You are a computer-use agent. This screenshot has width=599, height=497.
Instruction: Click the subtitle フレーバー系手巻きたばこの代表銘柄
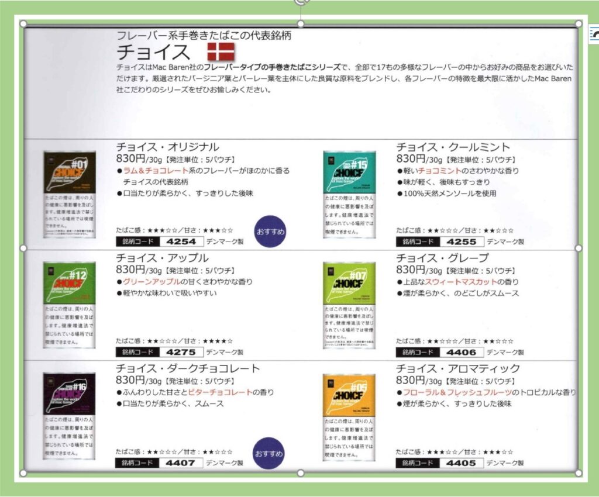pyautogui.click(x=204, y=36)
